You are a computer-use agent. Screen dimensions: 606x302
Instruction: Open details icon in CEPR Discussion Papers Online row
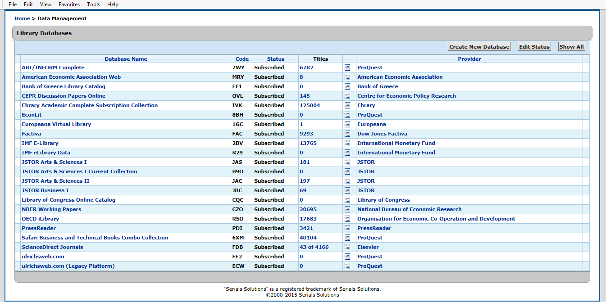(x=347, y=96)
